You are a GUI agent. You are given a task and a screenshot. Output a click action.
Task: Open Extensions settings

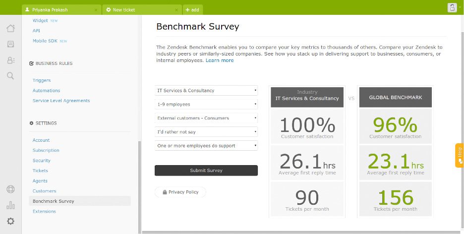(x=44, y=211)
